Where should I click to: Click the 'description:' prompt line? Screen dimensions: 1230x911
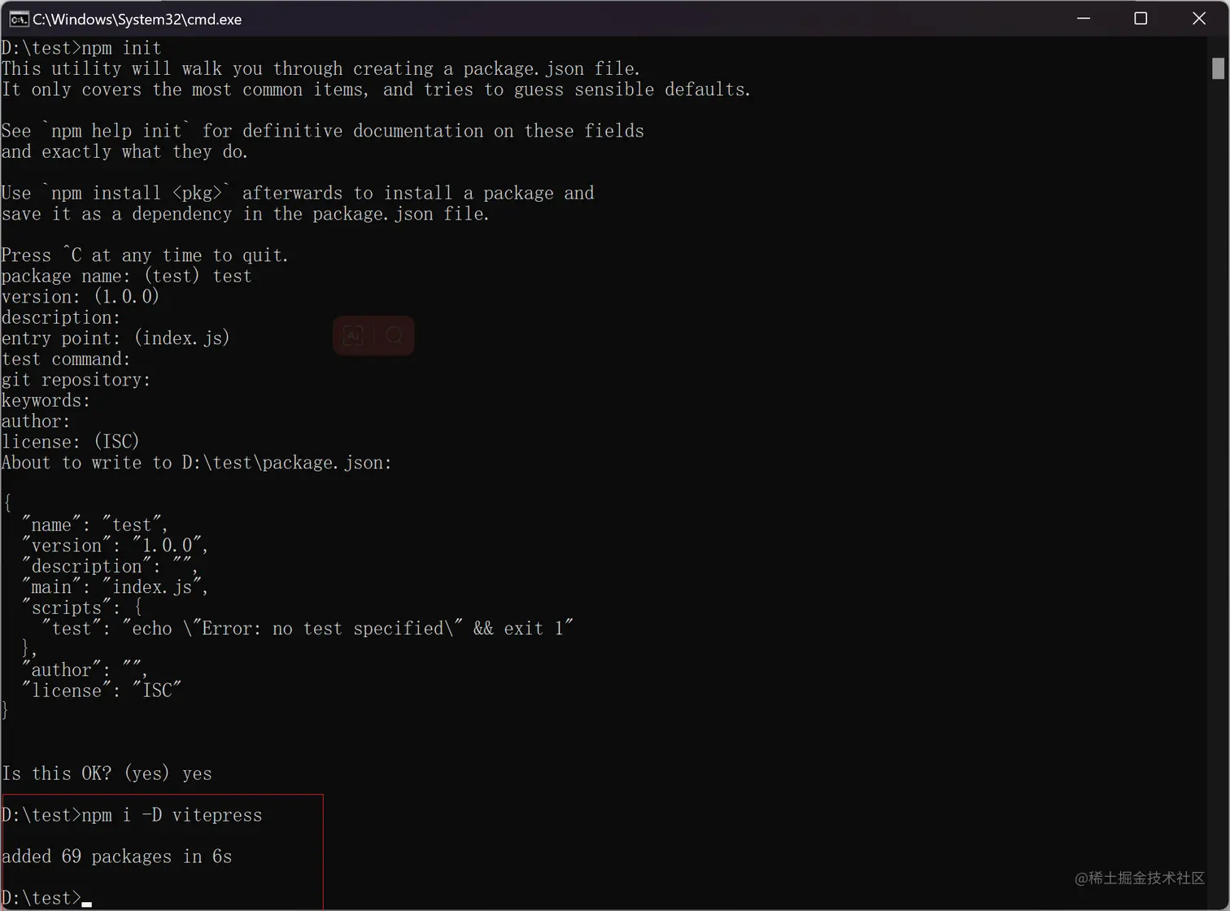tap(61, 317)
